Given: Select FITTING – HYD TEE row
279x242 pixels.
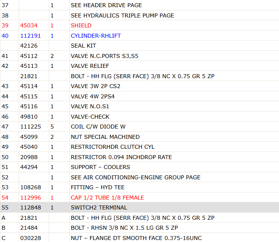Looking at the screenshot, I should click(x=140, y=187).
